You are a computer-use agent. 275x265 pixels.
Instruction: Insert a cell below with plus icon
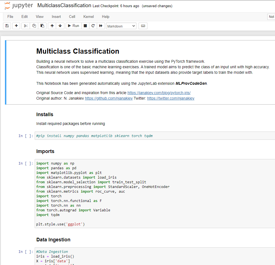[x=16, y=26]
